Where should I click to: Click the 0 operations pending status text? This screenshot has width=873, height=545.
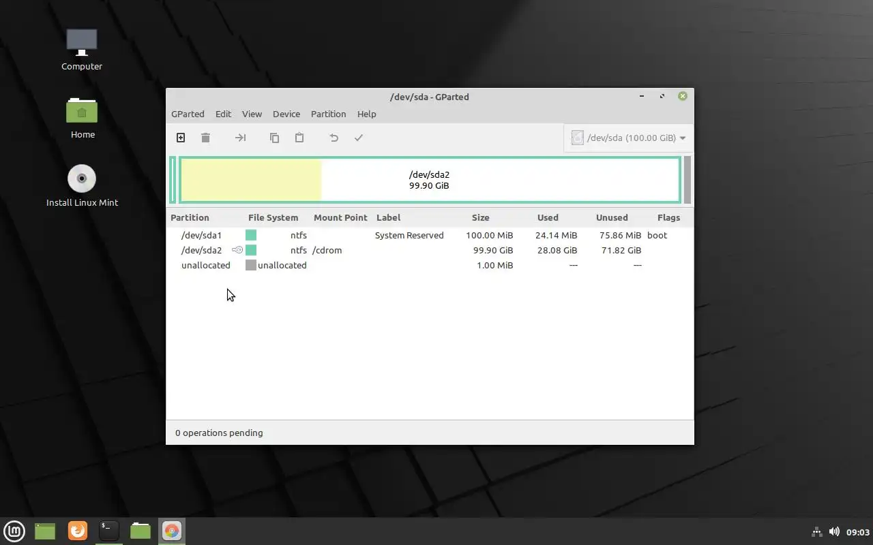tap(219, 433)
